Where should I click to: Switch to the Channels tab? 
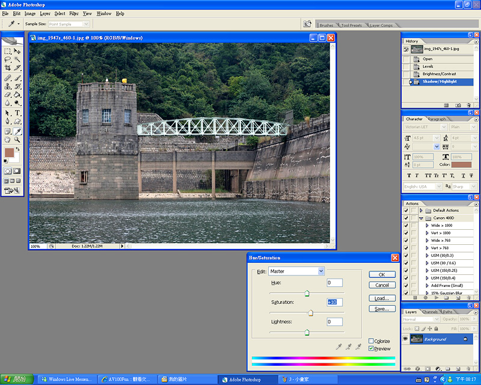tap(430, 312)
